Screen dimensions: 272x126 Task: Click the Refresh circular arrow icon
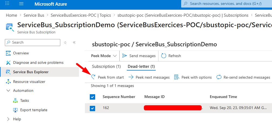(164, 56)
